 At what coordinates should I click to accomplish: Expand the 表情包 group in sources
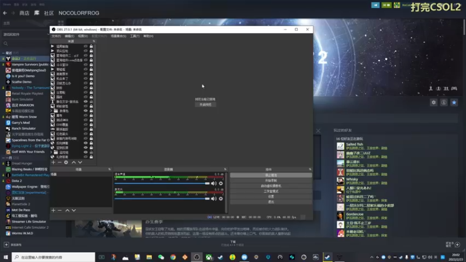pos(52,111)
